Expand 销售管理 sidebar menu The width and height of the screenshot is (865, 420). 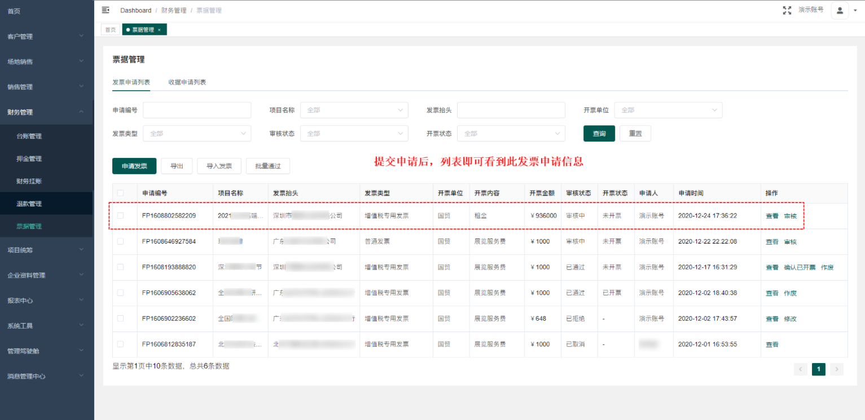pos(47,87)
